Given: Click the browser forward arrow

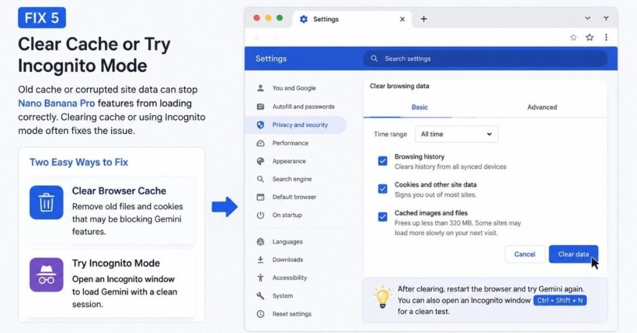Looking at the screenshot, I should pyautogui.click(x=275, y=37).
